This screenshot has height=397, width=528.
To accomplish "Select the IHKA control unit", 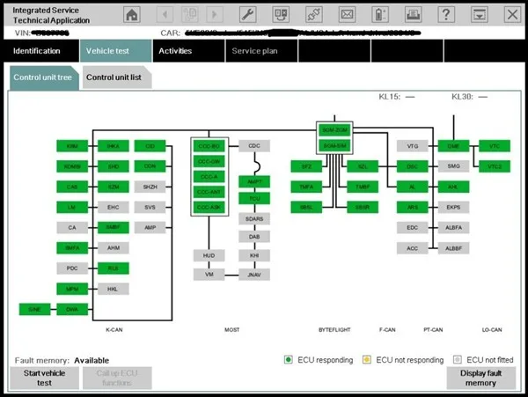I will [x=114, y=146].
